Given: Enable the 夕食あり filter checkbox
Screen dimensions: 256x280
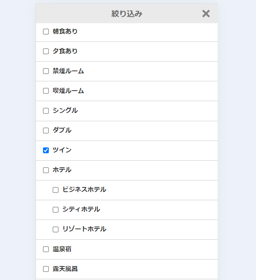Looking at the screenshot, I should 46,51.
